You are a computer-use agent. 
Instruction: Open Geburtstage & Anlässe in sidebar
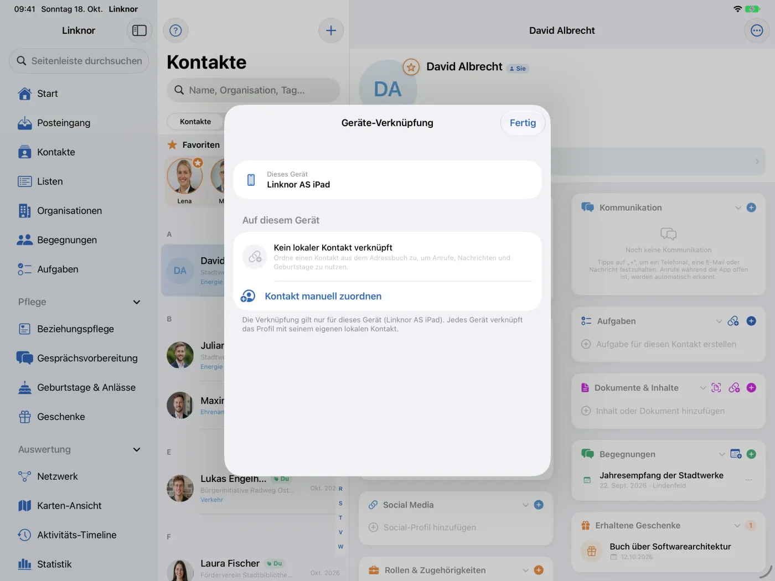tap(79, 387)
